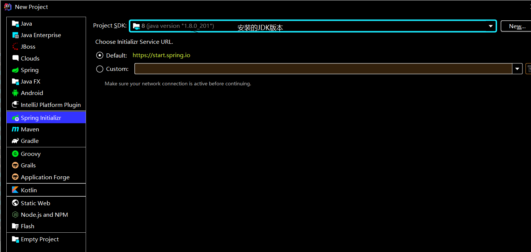Screen dimensions: 531x252
Task: Expand the Custom URL history dropdown arrow
Action: point(518,69)
